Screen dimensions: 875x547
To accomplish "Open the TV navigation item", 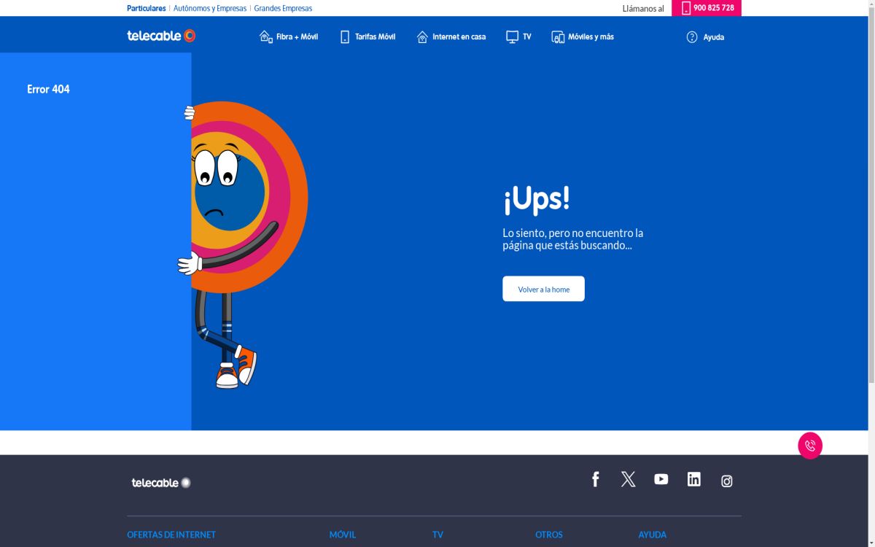I will [x=518, y=36].
